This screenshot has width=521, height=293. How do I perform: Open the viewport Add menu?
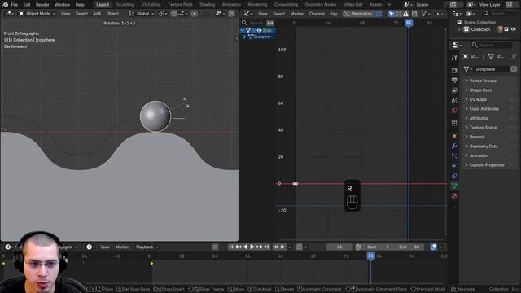(x=97, y=14)
